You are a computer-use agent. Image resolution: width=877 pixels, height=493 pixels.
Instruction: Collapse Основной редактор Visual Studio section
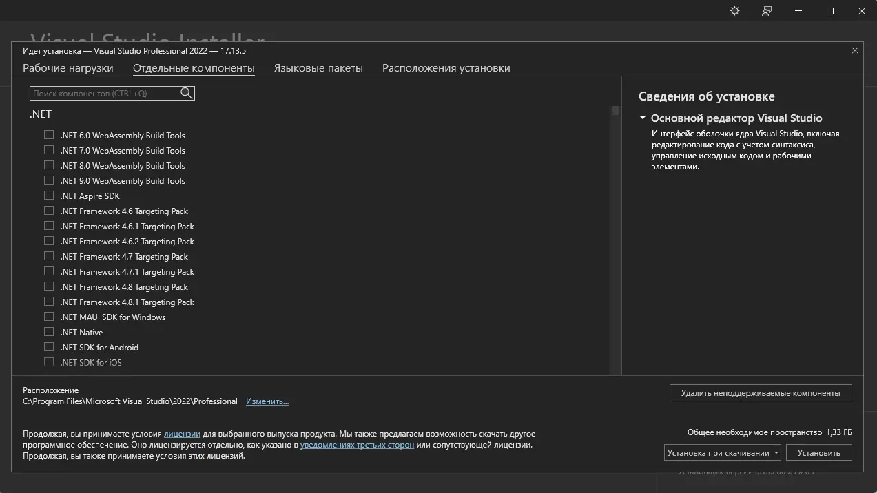tap(643, 118)
